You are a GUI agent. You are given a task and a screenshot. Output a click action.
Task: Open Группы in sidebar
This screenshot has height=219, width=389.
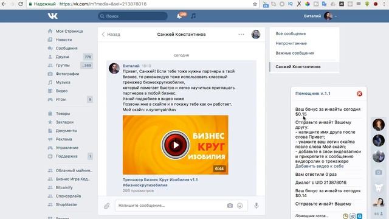point(63,65)
